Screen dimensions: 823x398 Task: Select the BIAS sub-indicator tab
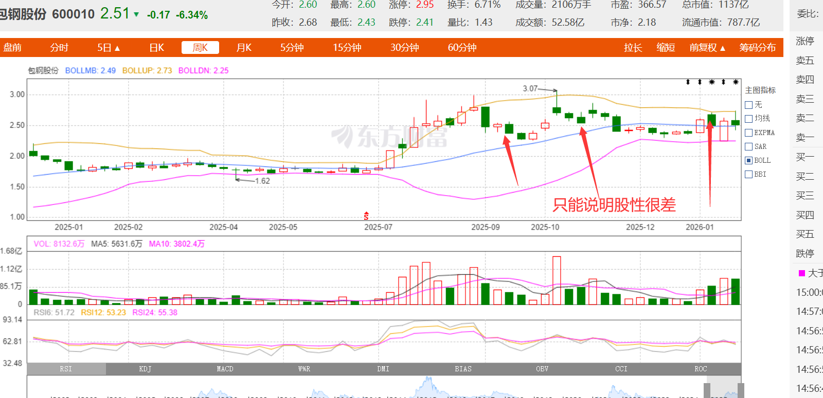tap(463, 369)
